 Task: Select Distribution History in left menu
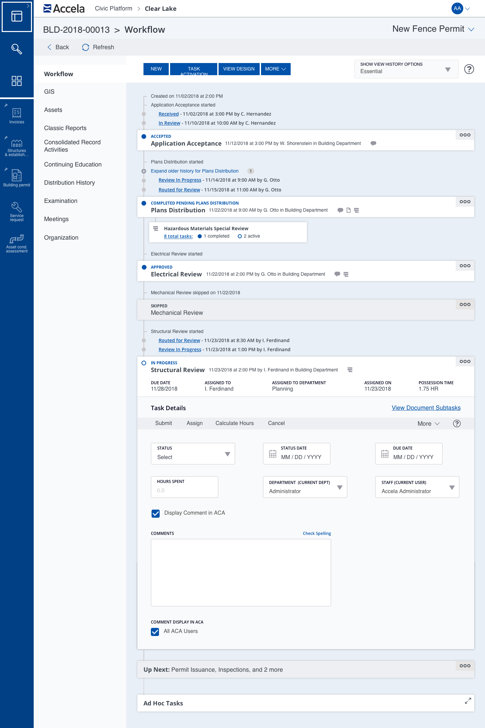click(x=69, y=183)
